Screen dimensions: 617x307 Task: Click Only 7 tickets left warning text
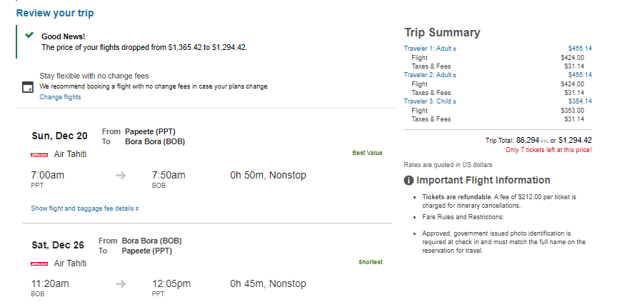tap(548, 150)
